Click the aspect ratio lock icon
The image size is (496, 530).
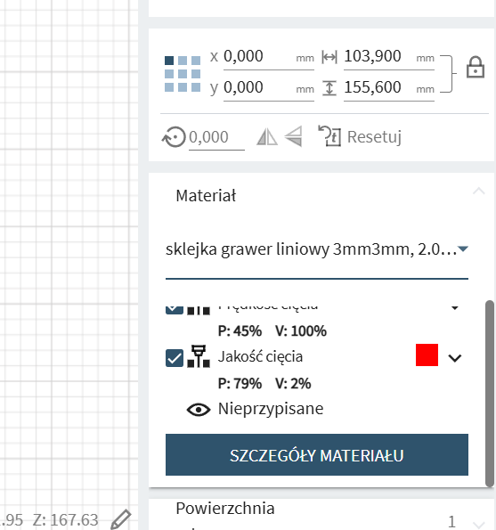click(x=476, y=68)
